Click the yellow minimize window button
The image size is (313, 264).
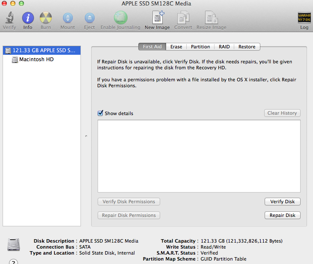pyautogui.click(x=13, y=3)
